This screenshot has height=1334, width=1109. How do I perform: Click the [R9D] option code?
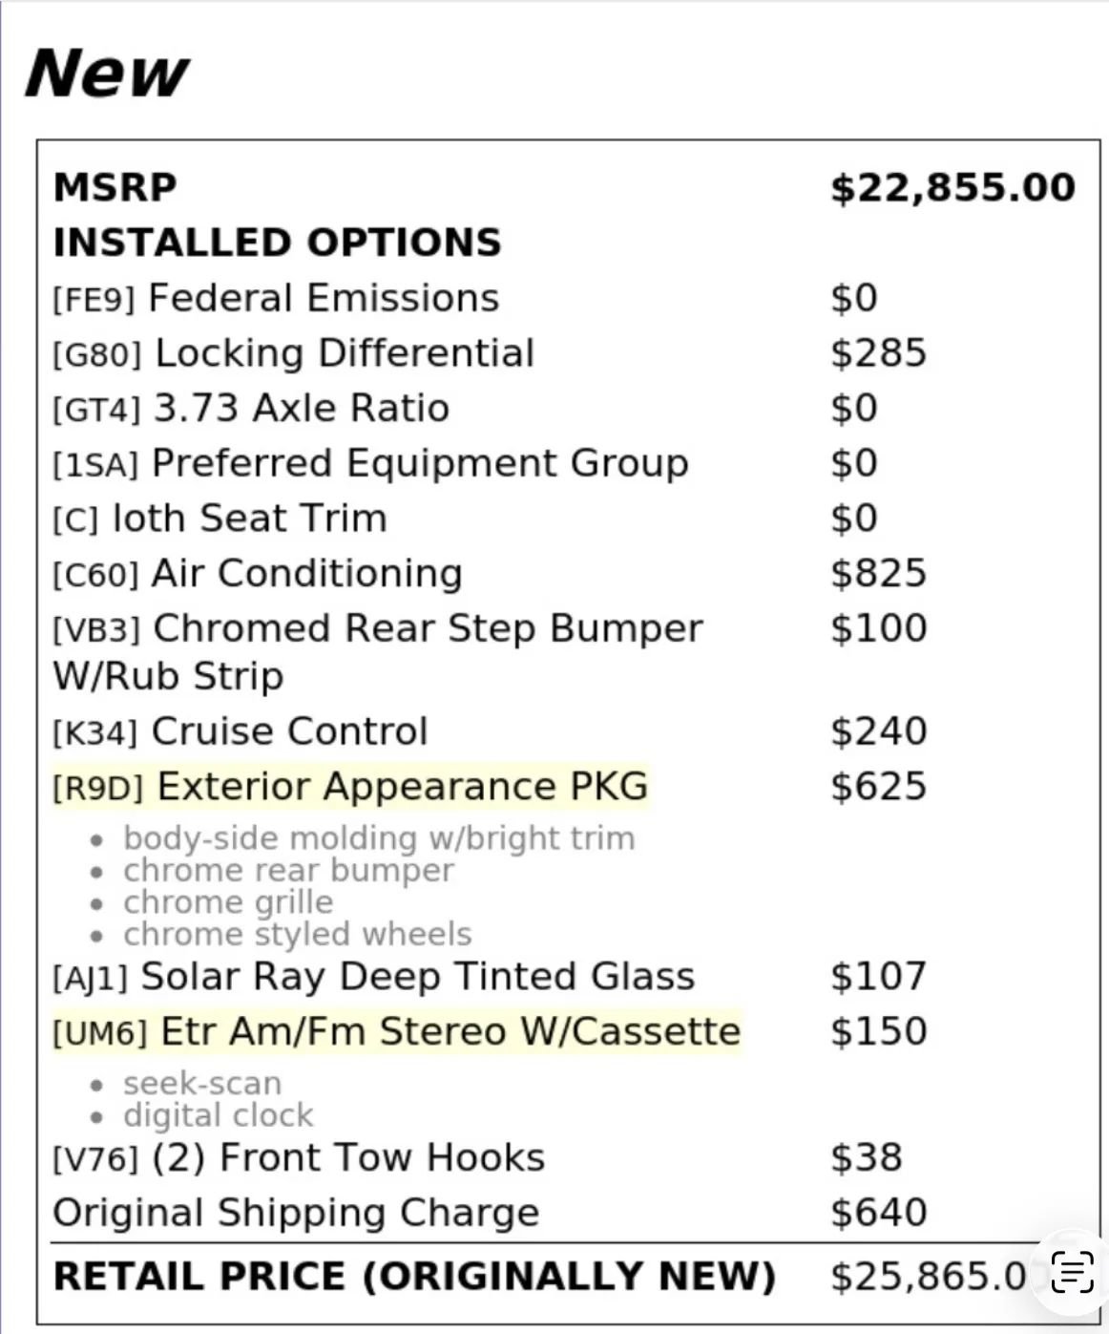97,789
